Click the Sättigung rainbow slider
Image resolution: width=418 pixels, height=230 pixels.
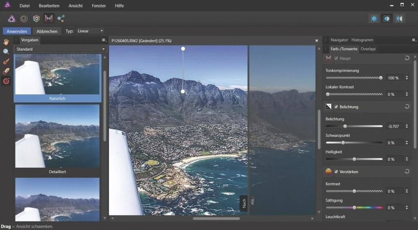354,207
